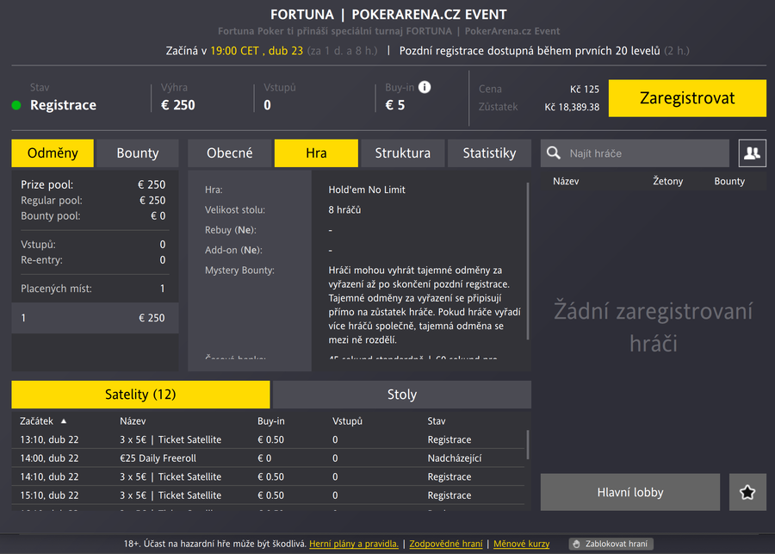Click the Zaregistrovat button
Screen dimensions: 775x554
coord(687,98)
